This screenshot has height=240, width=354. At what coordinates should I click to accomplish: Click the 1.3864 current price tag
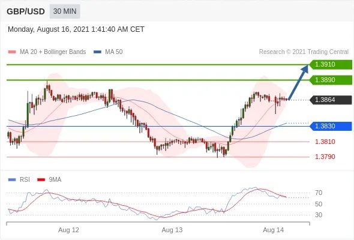point(331,100)
